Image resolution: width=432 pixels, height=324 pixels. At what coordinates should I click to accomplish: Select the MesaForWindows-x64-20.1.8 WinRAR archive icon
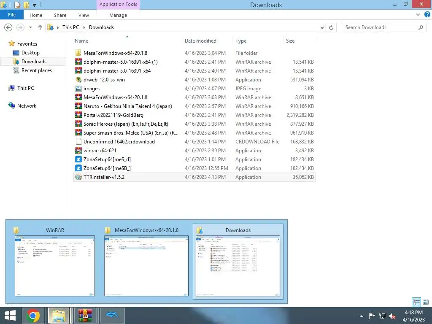pyautogui.click(x=78, y=97)
